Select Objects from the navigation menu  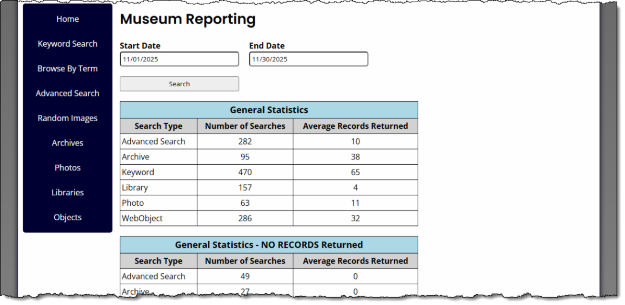[68, 218]
